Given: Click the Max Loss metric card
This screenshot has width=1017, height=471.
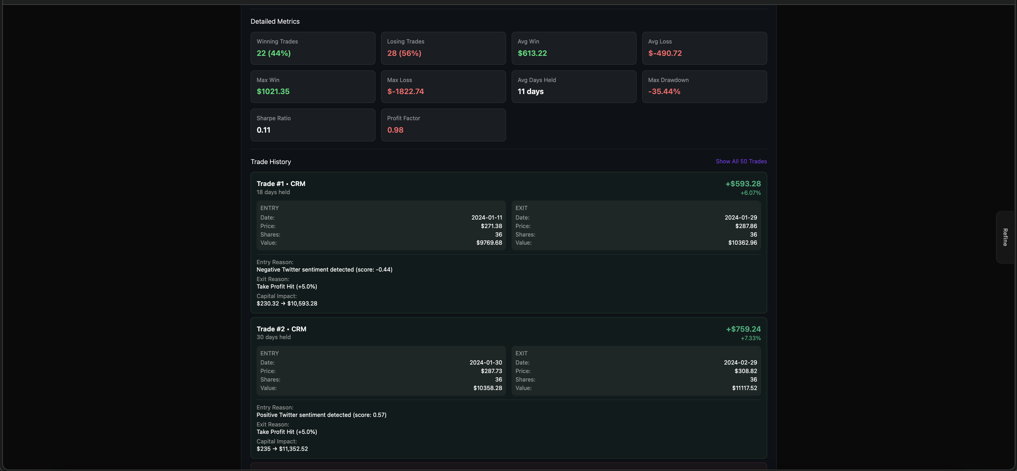Looking at the screenshot, I should pyautogui.click(x=443, y=86).
